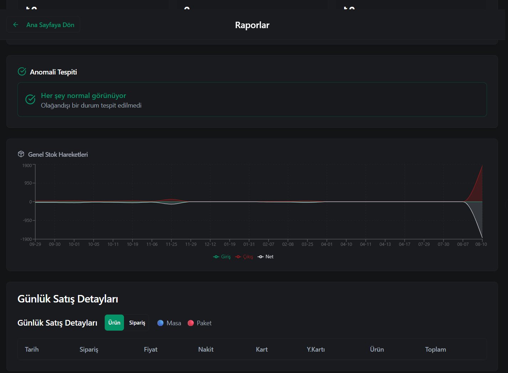The width and height of the screenshot is (508, 373).
Task: Click the green check icon beside normal status
Action: (x=30, y=99)
